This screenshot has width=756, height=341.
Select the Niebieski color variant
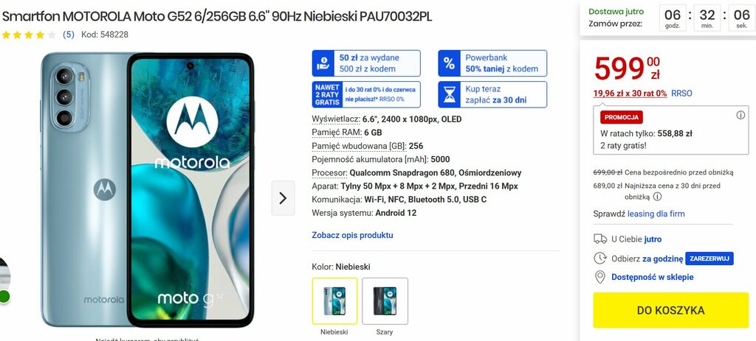coord(334,301)
